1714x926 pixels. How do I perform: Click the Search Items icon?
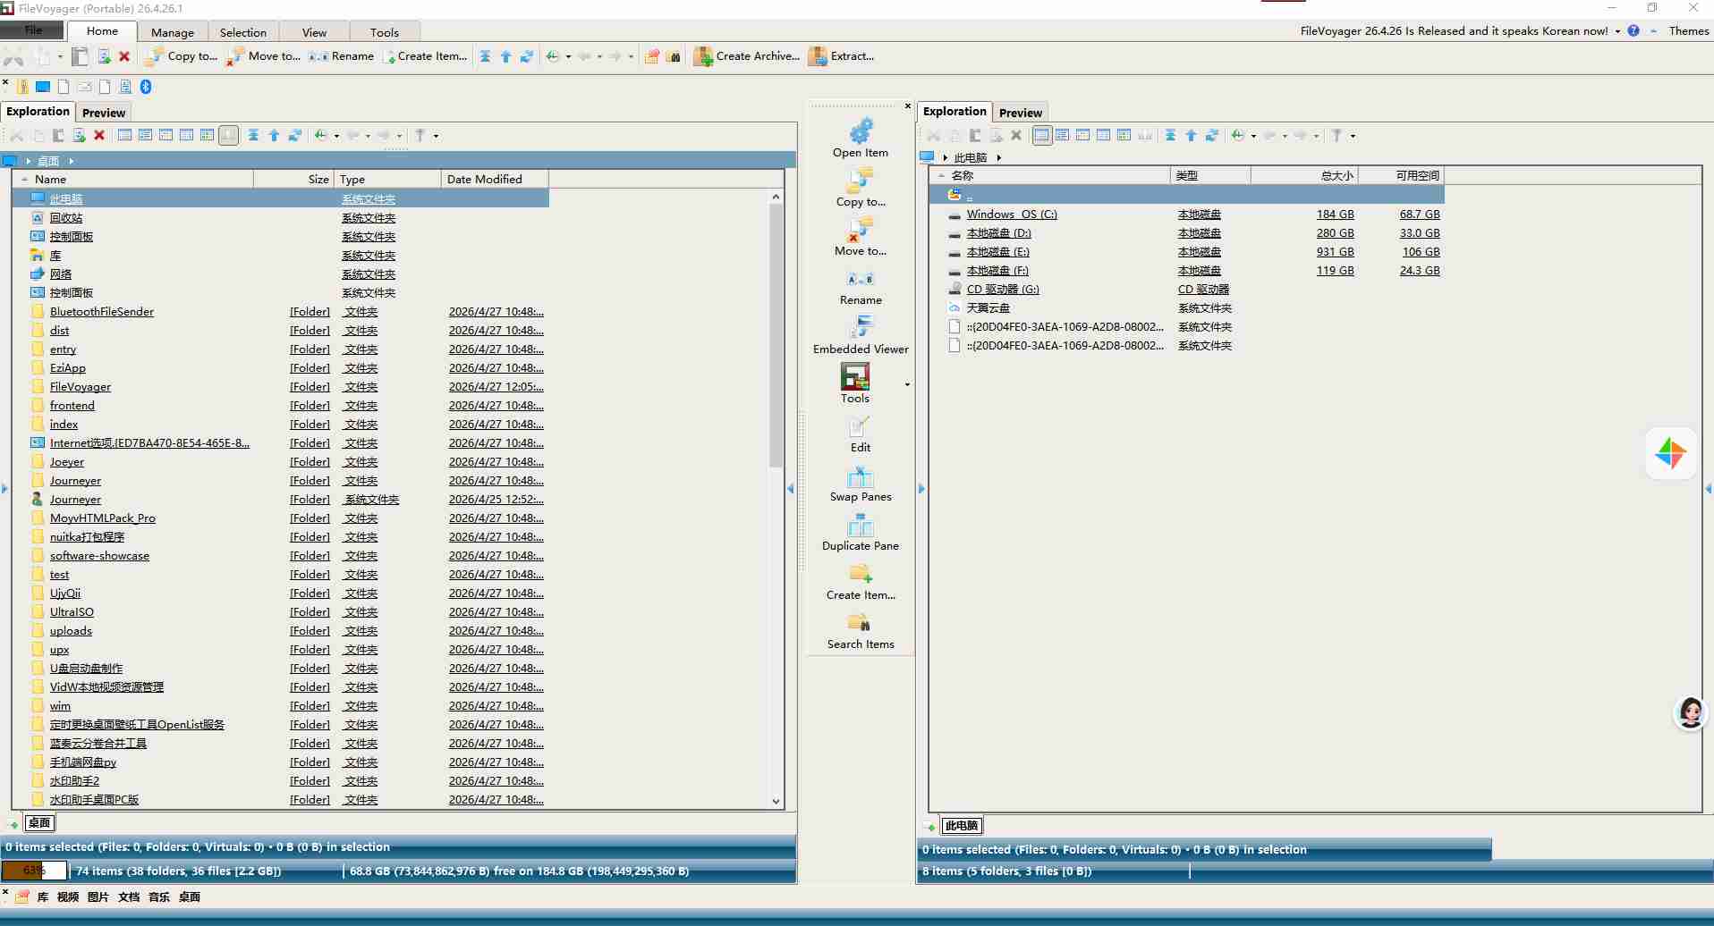[x=860, y=624]
